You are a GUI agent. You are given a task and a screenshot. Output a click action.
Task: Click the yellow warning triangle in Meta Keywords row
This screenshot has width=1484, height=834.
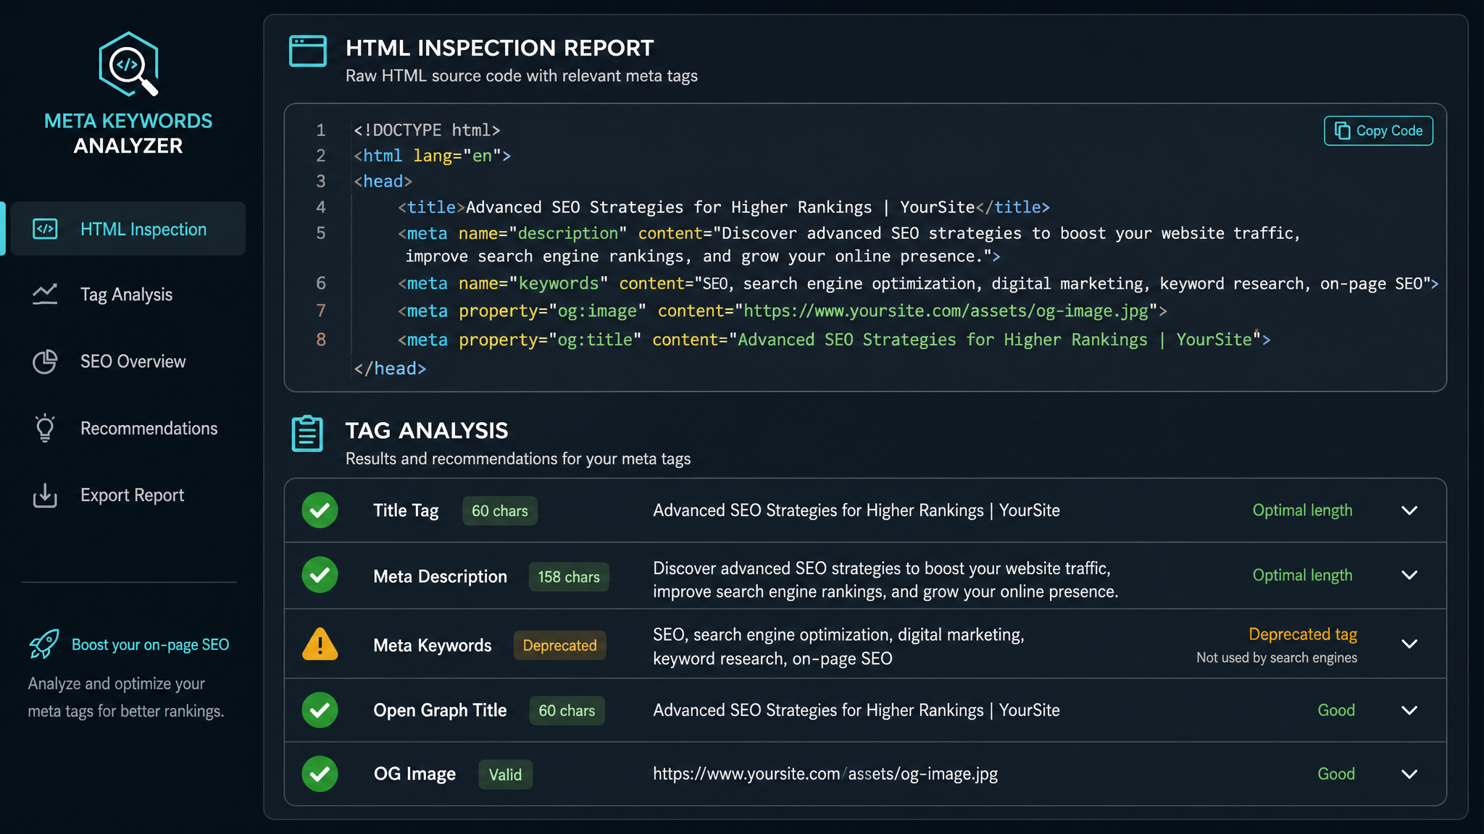(x=320, y=644)
